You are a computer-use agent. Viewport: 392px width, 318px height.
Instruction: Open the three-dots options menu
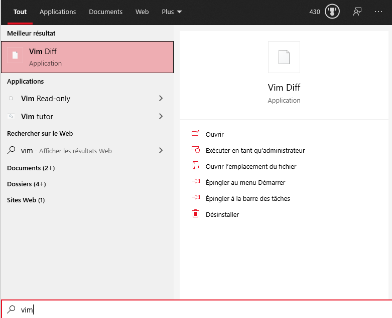378,12
